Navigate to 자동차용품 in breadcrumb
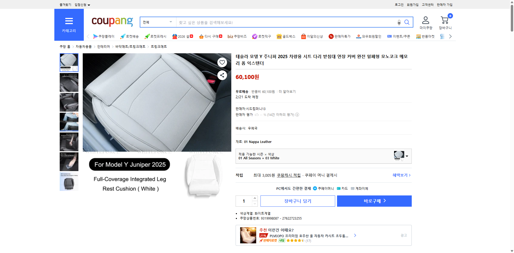 tap(83, 46)
